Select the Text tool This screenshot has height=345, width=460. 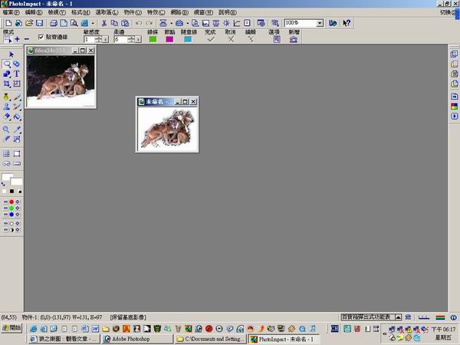coord(17,74)
